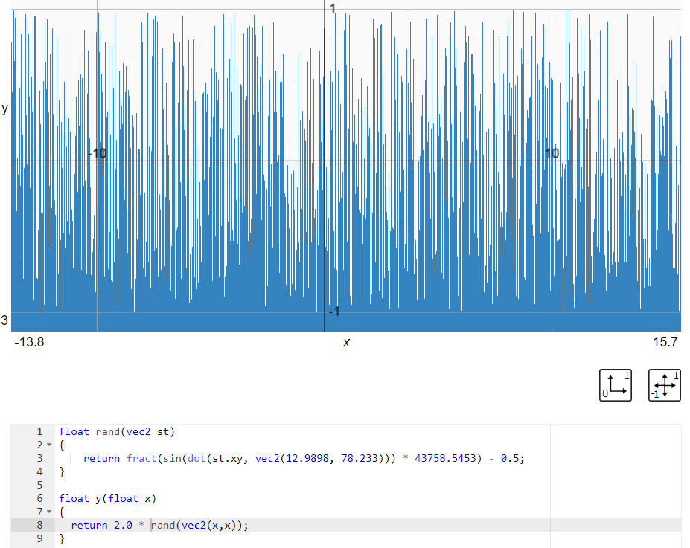Click the 43758.5453 constant in the code

[445, 458]
